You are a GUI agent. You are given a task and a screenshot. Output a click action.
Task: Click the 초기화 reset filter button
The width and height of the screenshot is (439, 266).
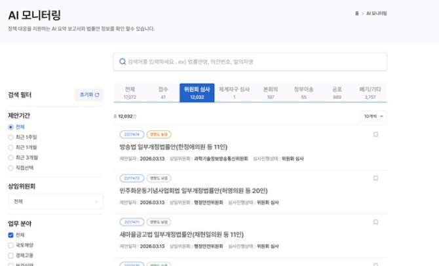point(89,94)
